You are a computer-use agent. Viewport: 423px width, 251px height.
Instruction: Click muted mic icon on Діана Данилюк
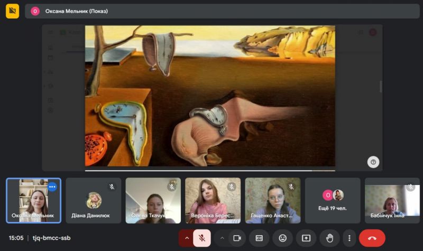[112, 187]
